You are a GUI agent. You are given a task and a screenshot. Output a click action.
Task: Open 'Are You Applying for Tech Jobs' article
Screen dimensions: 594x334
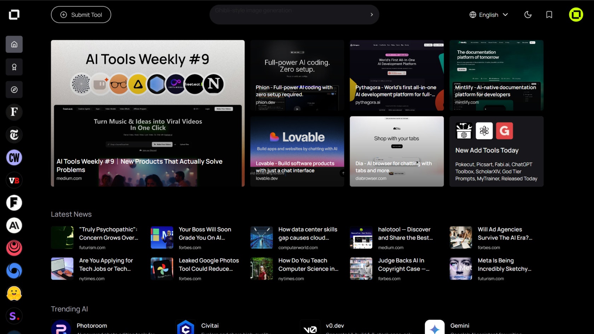[x=95, y=269]
